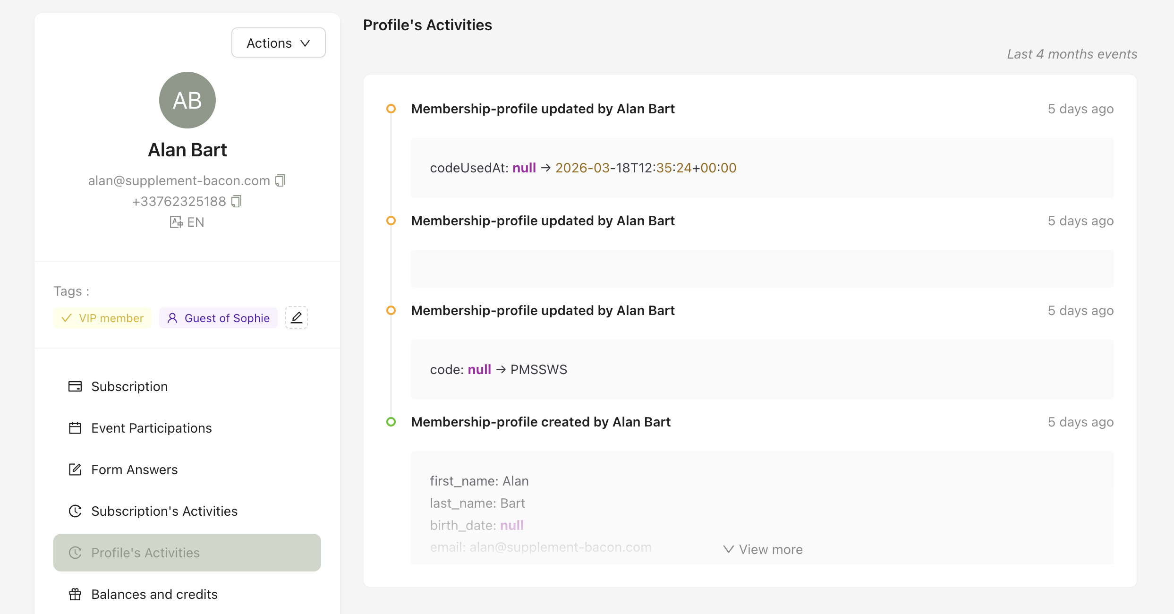Expand details with View more
The image size is (1174, 614).
point(763,549)
